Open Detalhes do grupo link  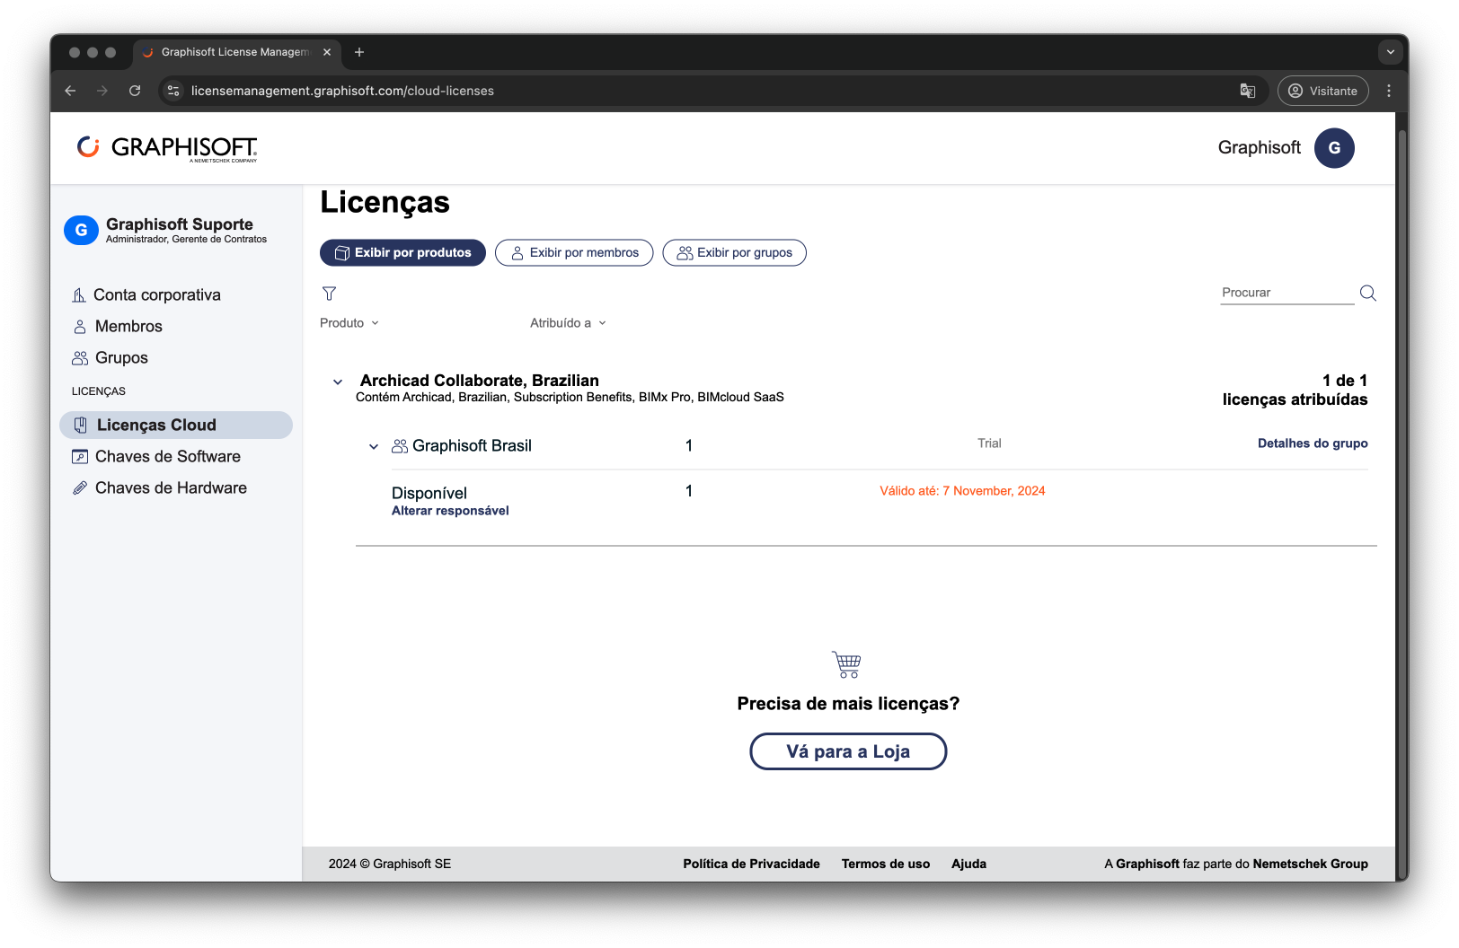click(1313, 443)
